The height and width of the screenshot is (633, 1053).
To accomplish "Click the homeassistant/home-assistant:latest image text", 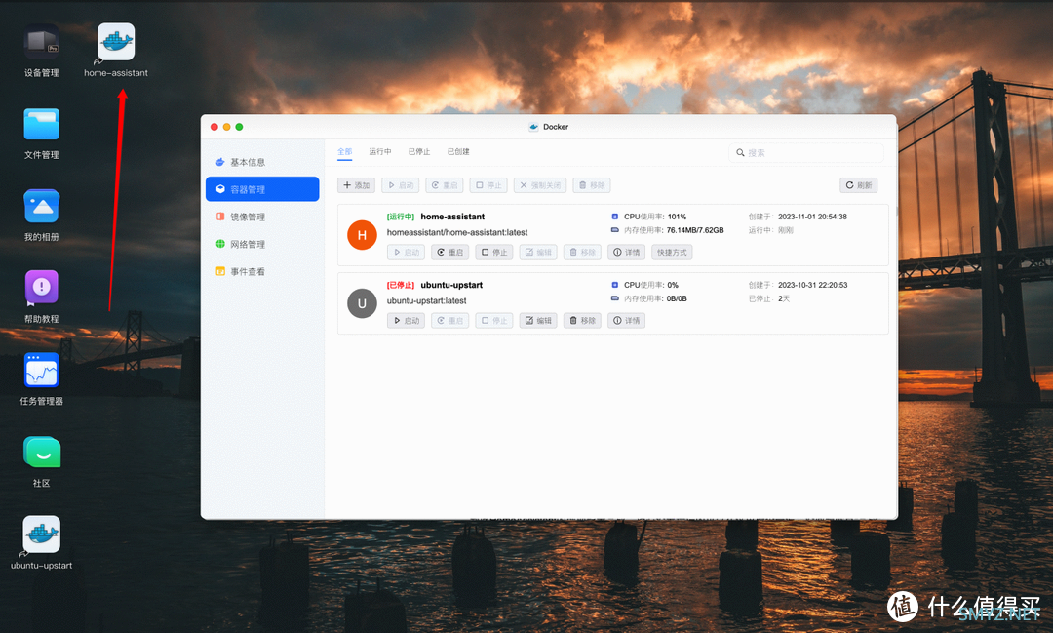I will [x=457, y=232].
